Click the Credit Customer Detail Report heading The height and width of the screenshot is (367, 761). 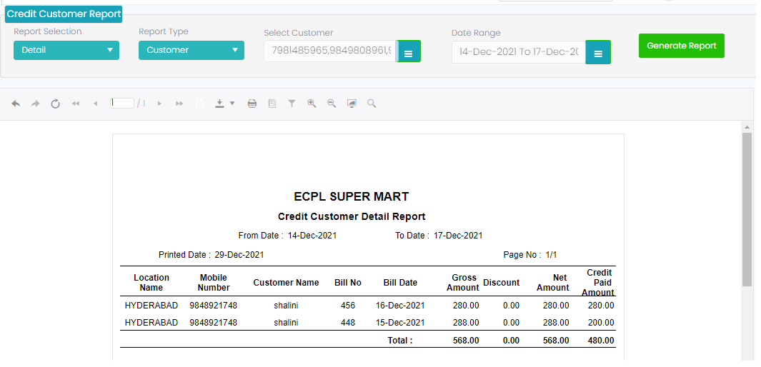[x=352, y=216]
